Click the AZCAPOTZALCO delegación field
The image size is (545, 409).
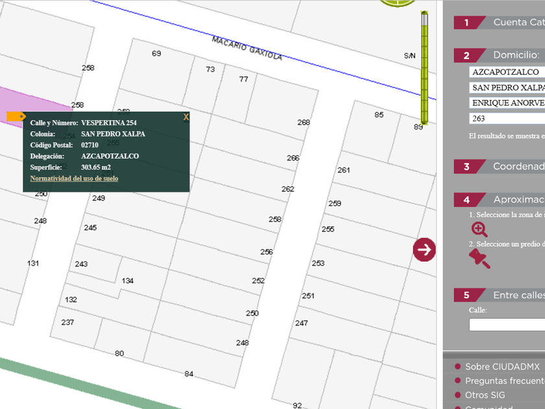tap(507, 72)
